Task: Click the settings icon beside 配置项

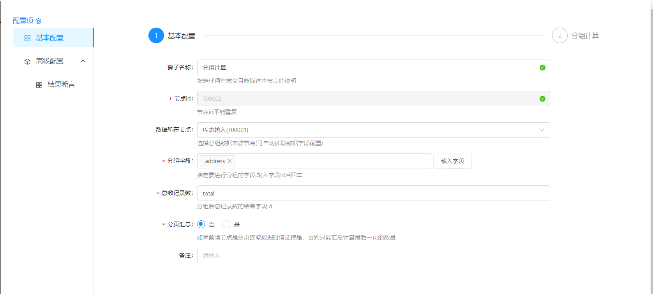Action: coord(39,21)
